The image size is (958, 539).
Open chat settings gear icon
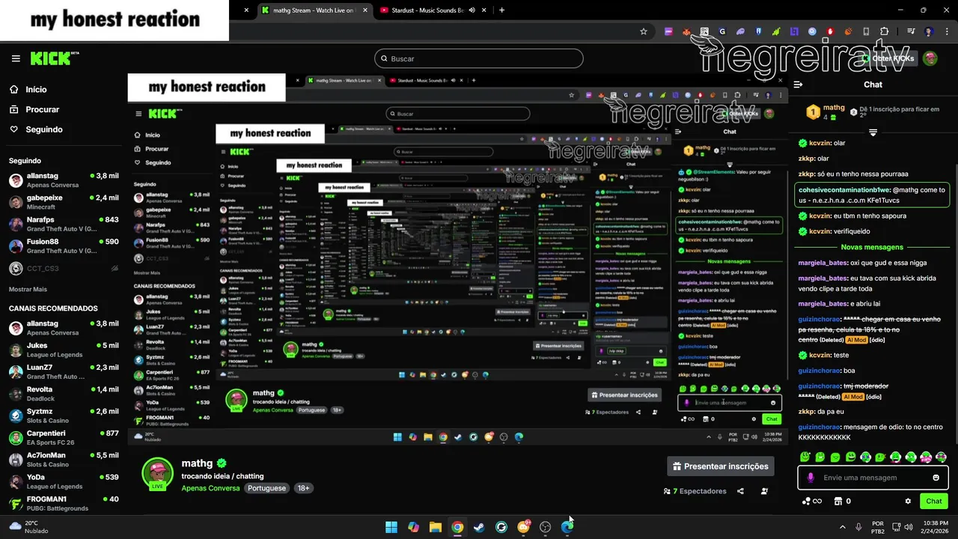point(908,502)
